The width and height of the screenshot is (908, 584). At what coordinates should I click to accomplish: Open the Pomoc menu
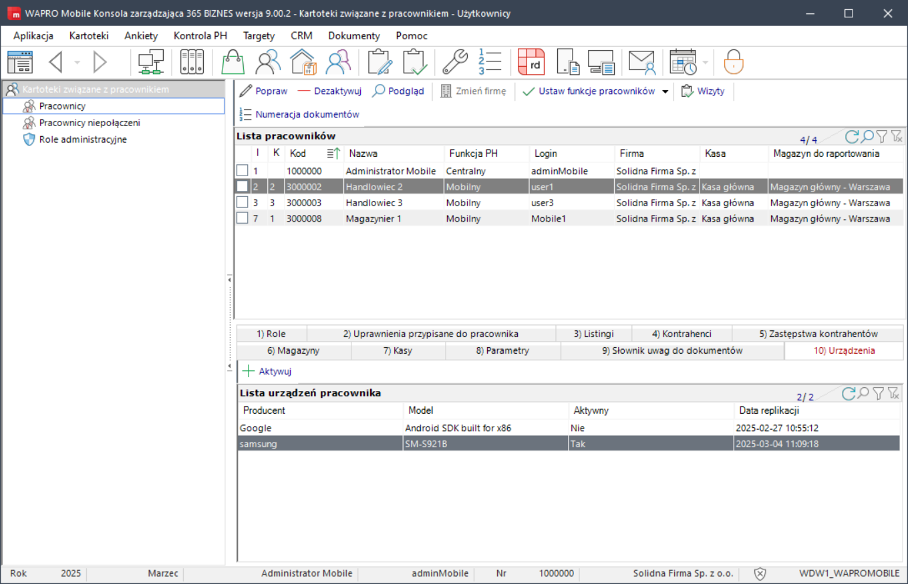[x=412, y=36]
